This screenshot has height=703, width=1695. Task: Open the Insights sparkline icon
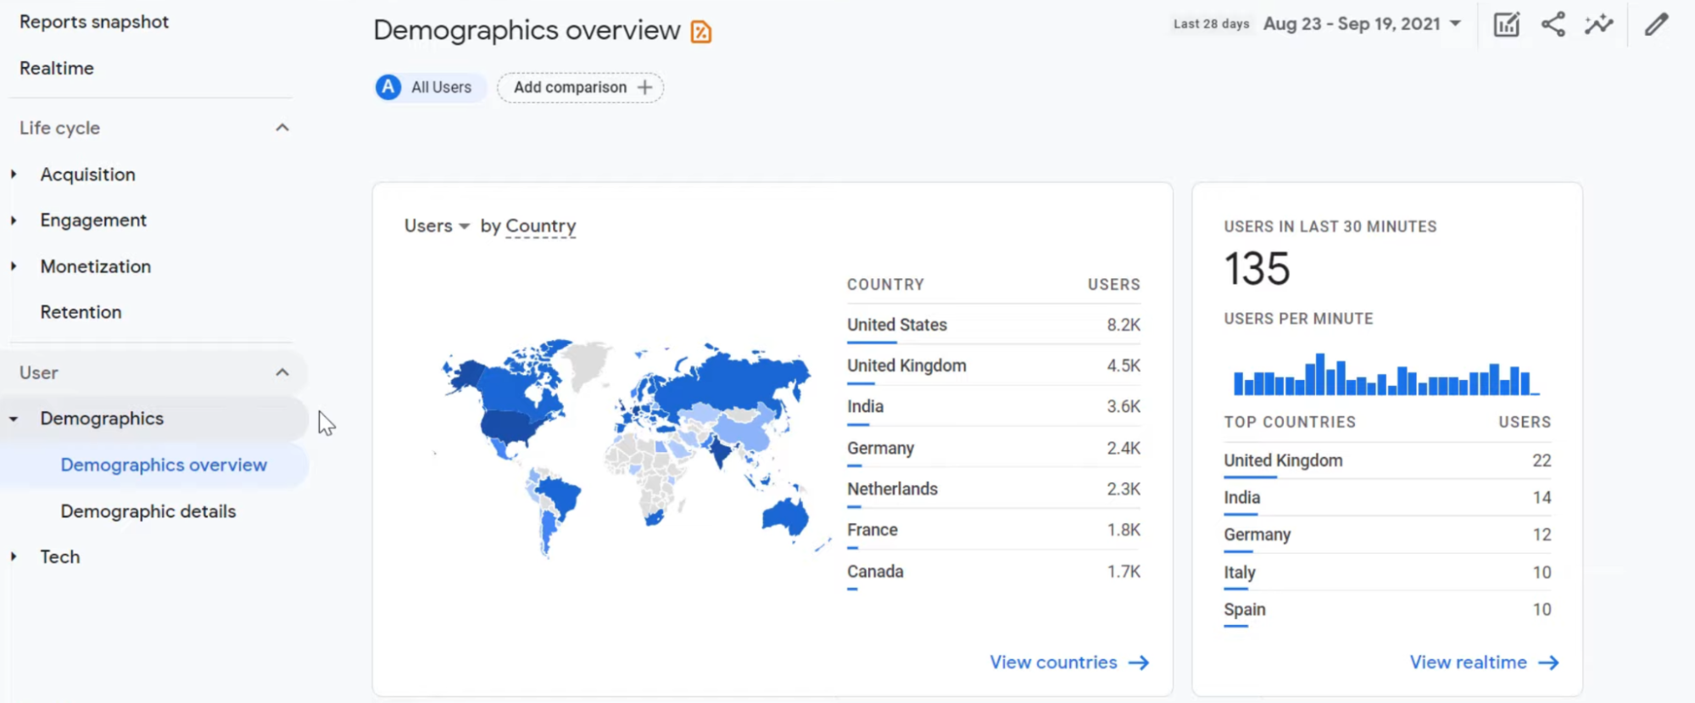pos(1598,25)
